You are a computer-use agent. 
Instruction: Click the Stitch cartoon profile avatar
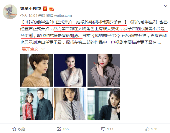click(10, 12)
